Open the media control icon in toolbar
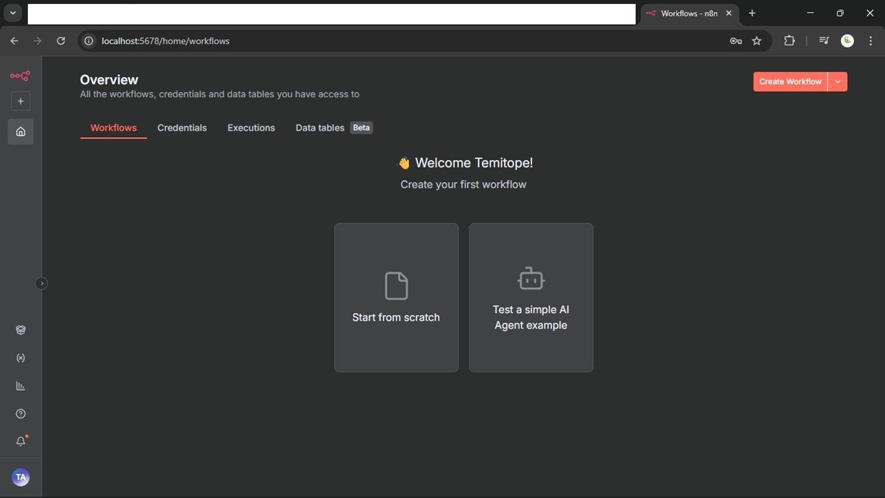 click(824, 41)
